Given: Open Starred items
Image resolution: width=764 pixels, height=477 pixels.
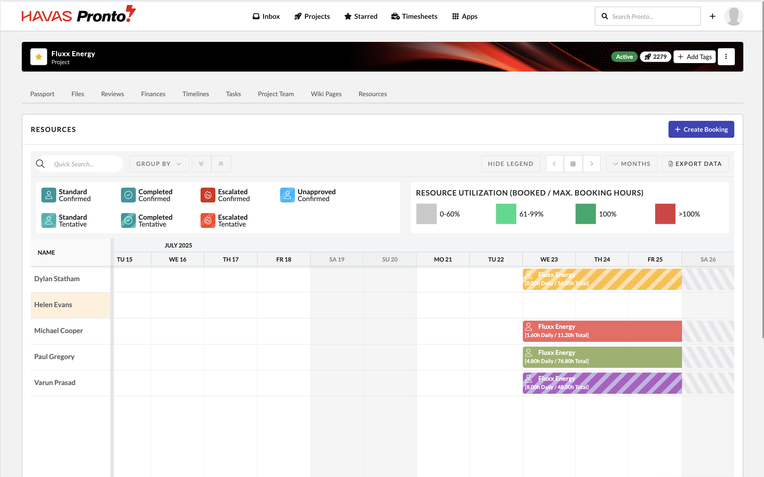Looking at the screenshot, I should (x=361, y=16).
